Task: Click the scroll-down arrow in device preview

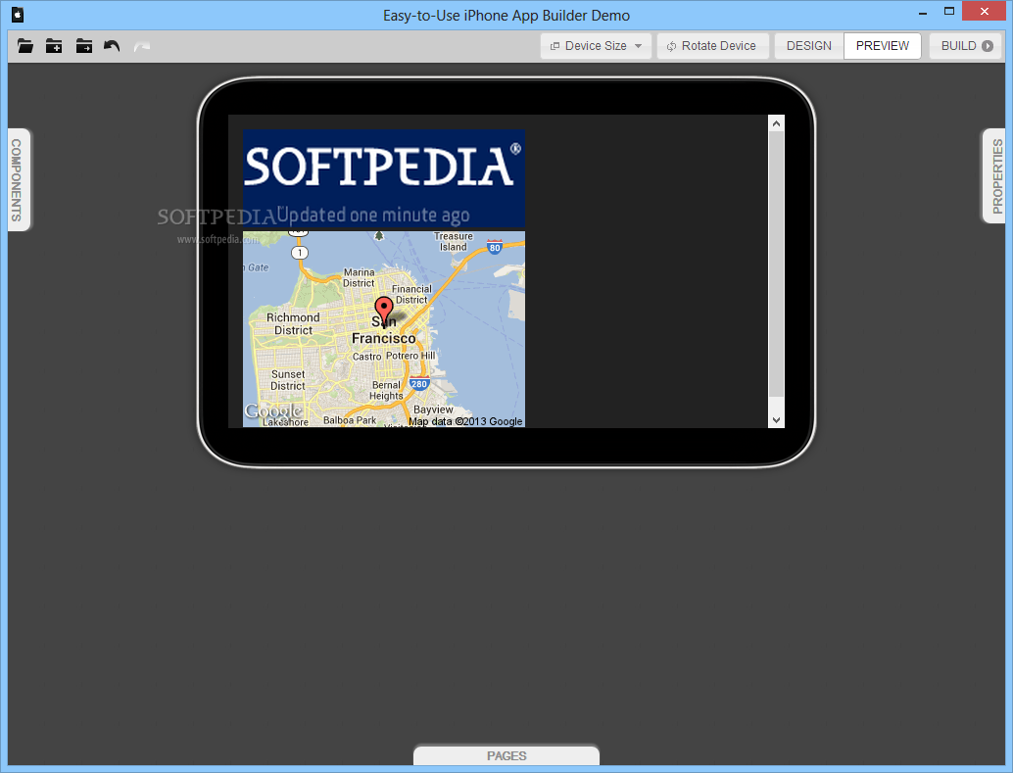Action: 776,419
